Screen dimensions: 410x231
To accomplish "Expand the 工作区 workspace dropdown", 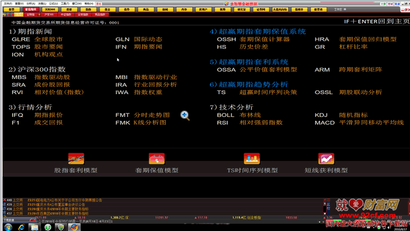I will (x=345, y=9).
